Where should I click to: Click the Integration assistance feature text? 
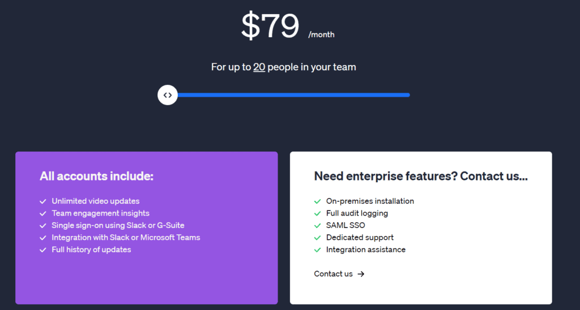click(365, 250)
